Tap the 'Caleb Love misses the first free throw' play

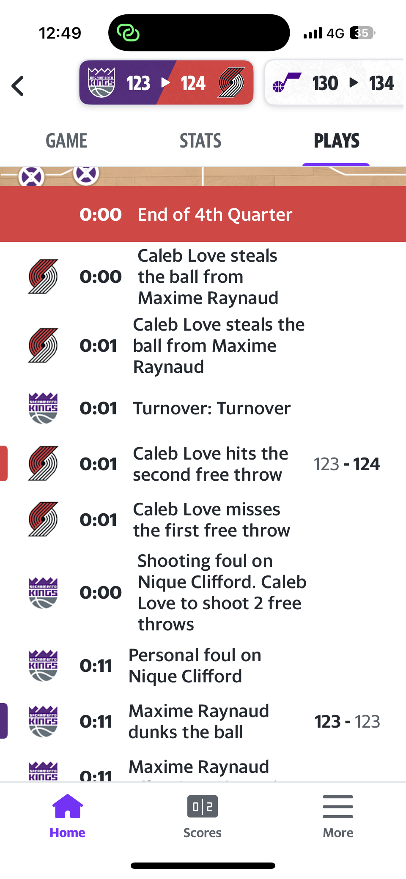pos(211,520)
